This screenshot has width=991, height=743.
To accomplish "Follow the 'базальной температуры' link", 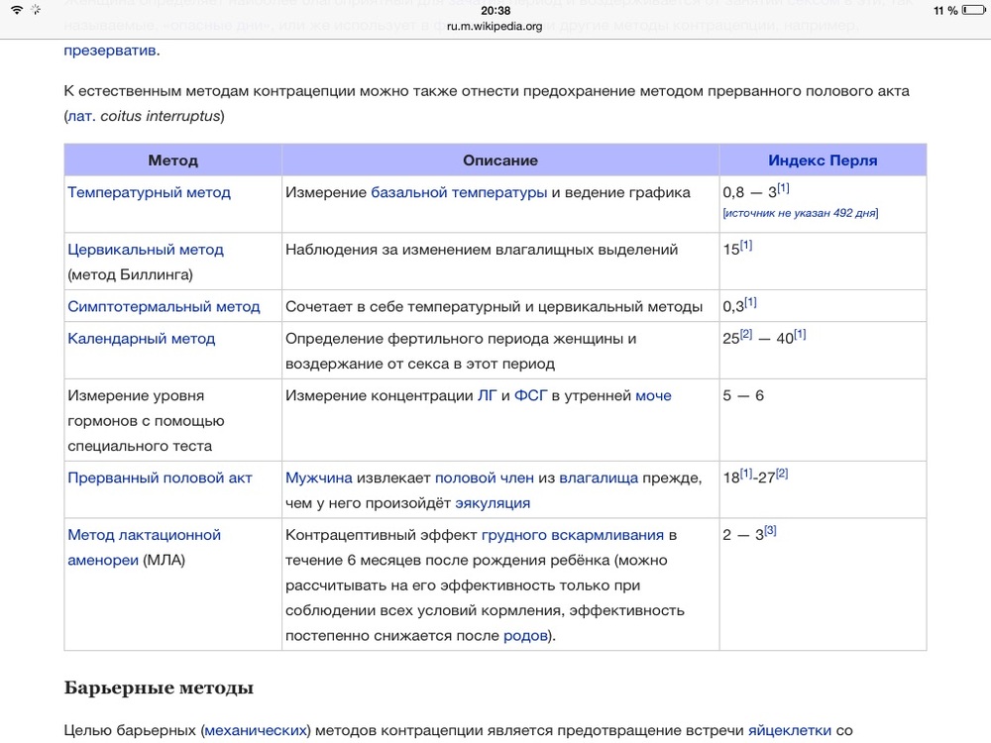I will pos(459,192).
